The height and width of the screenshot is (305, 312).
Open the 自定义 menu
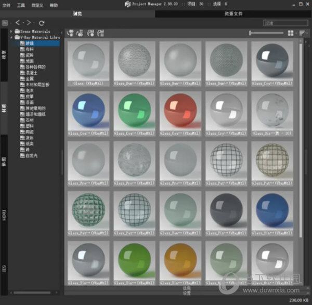point(37,5)
